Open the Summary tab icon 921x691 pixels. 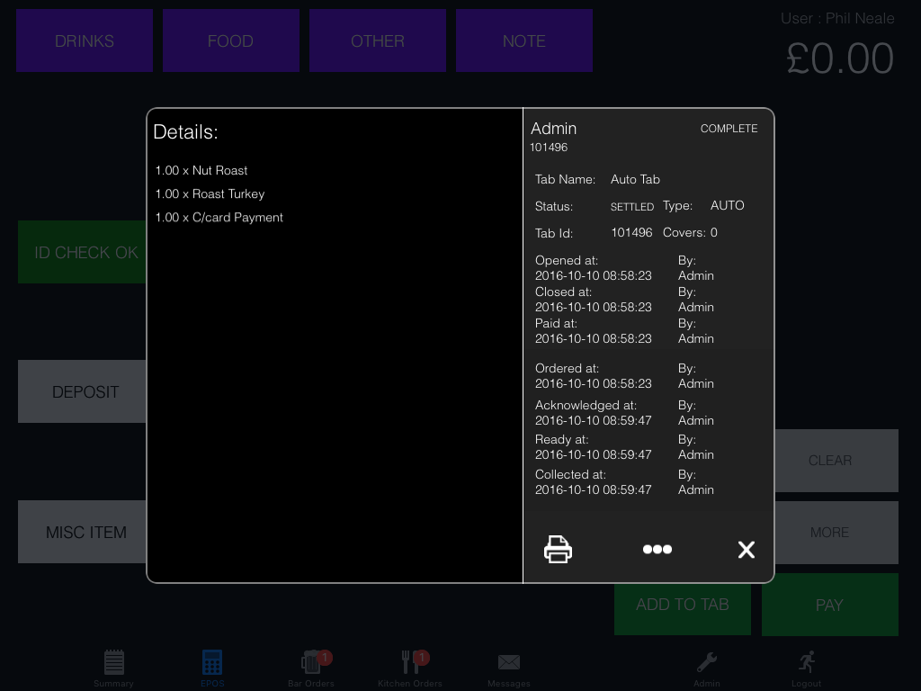coord(114,667)
